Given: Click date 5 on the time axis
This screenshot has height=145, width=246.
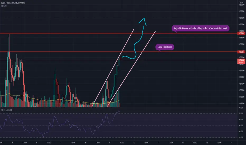Looking at the screenshot, I should [x=12, y=143].
